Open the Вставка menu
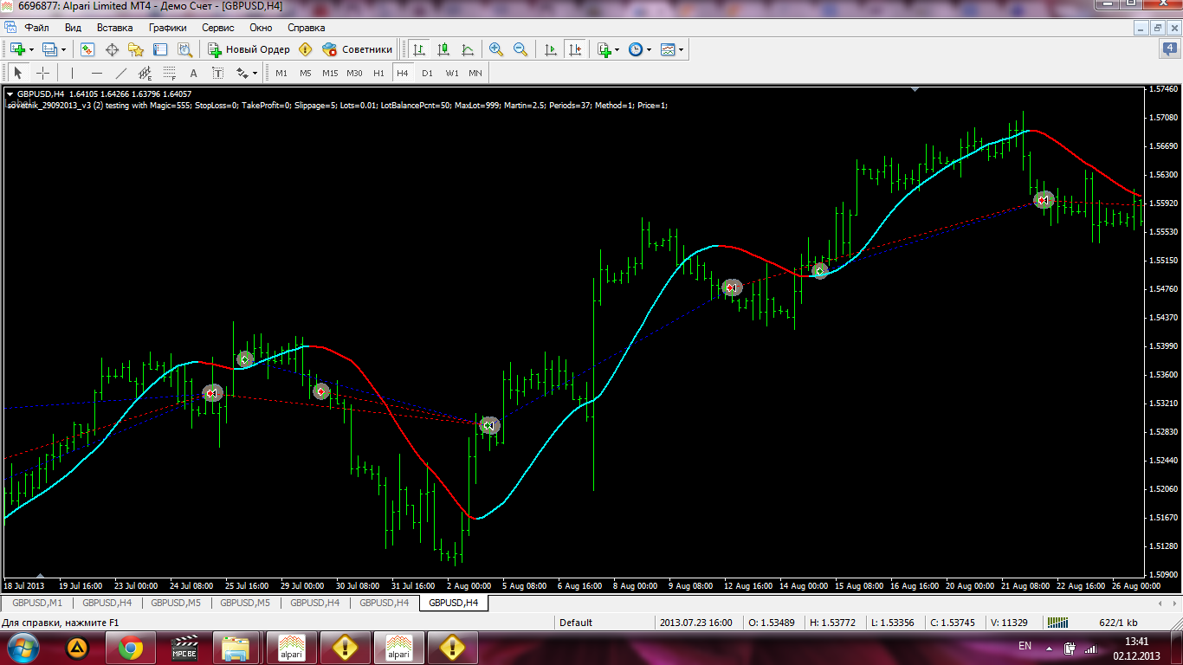1183x665 pixels. click(114, 28)
